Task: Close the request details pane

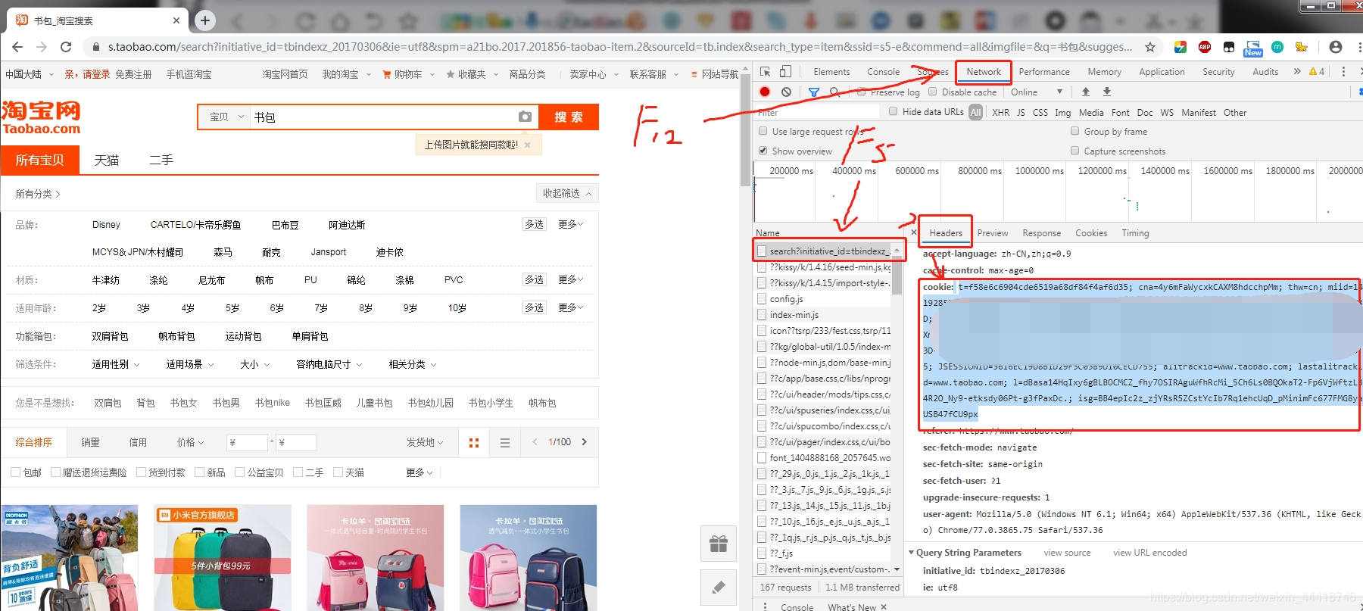Action: (x=913, y=232)
